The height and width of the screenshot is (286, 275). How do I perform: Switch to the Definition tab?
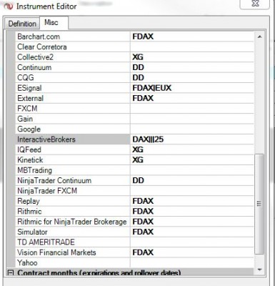click(x=22, y=24)
